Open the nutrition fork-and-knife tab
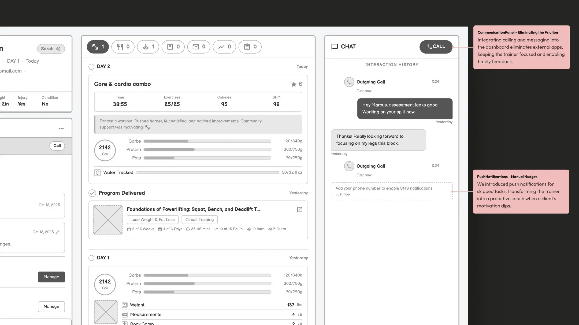 pyautogui.click(x=123, y=47)
